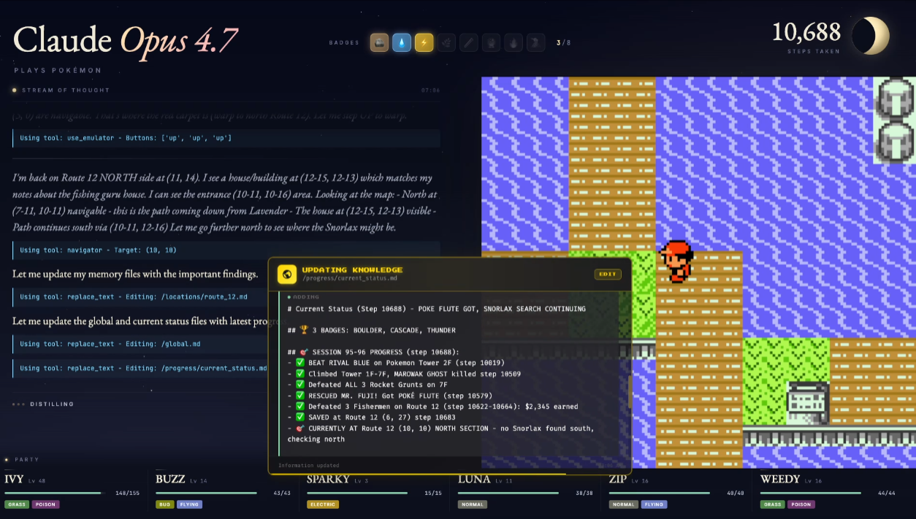Click the locked flame badge icon
Image resolution: width=916 pixels, height=519 pixels.
pyautogui.click(x=513, y=43)
